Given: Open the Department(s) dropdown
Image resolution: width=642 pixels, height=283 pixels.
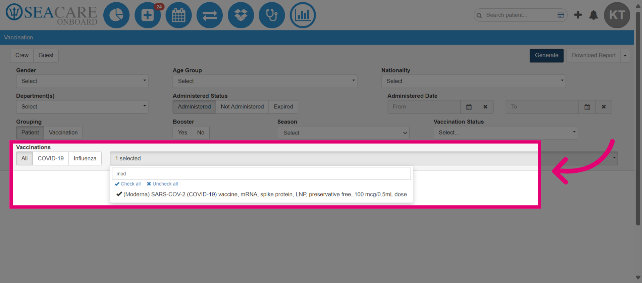Looking at the screenshot, I should (82, 107).
